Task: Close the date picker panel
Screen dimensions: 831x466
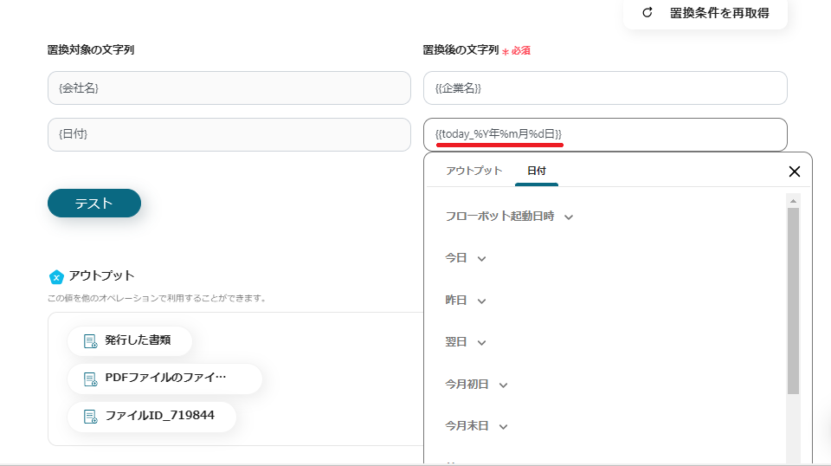Action: (x=795, y=172)
